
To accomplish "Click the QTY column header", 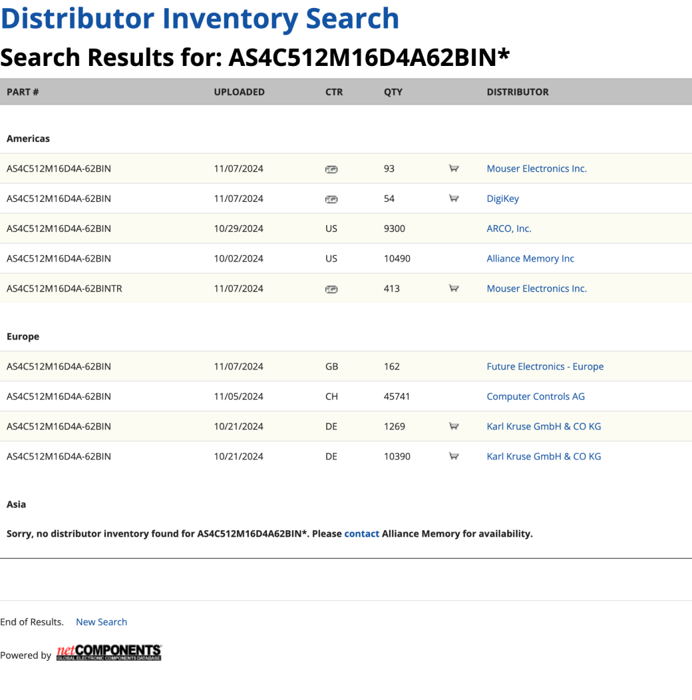I will [x=393, y=92].
